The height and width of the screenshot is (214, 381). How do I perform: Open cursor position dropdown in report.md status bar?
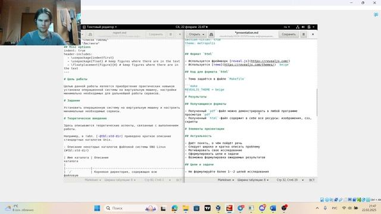pos(158,180)
